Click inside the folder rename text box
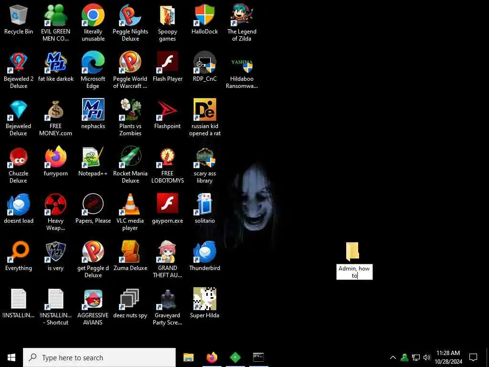The width and height of the screenshot is (489, 367). (354, 272)
